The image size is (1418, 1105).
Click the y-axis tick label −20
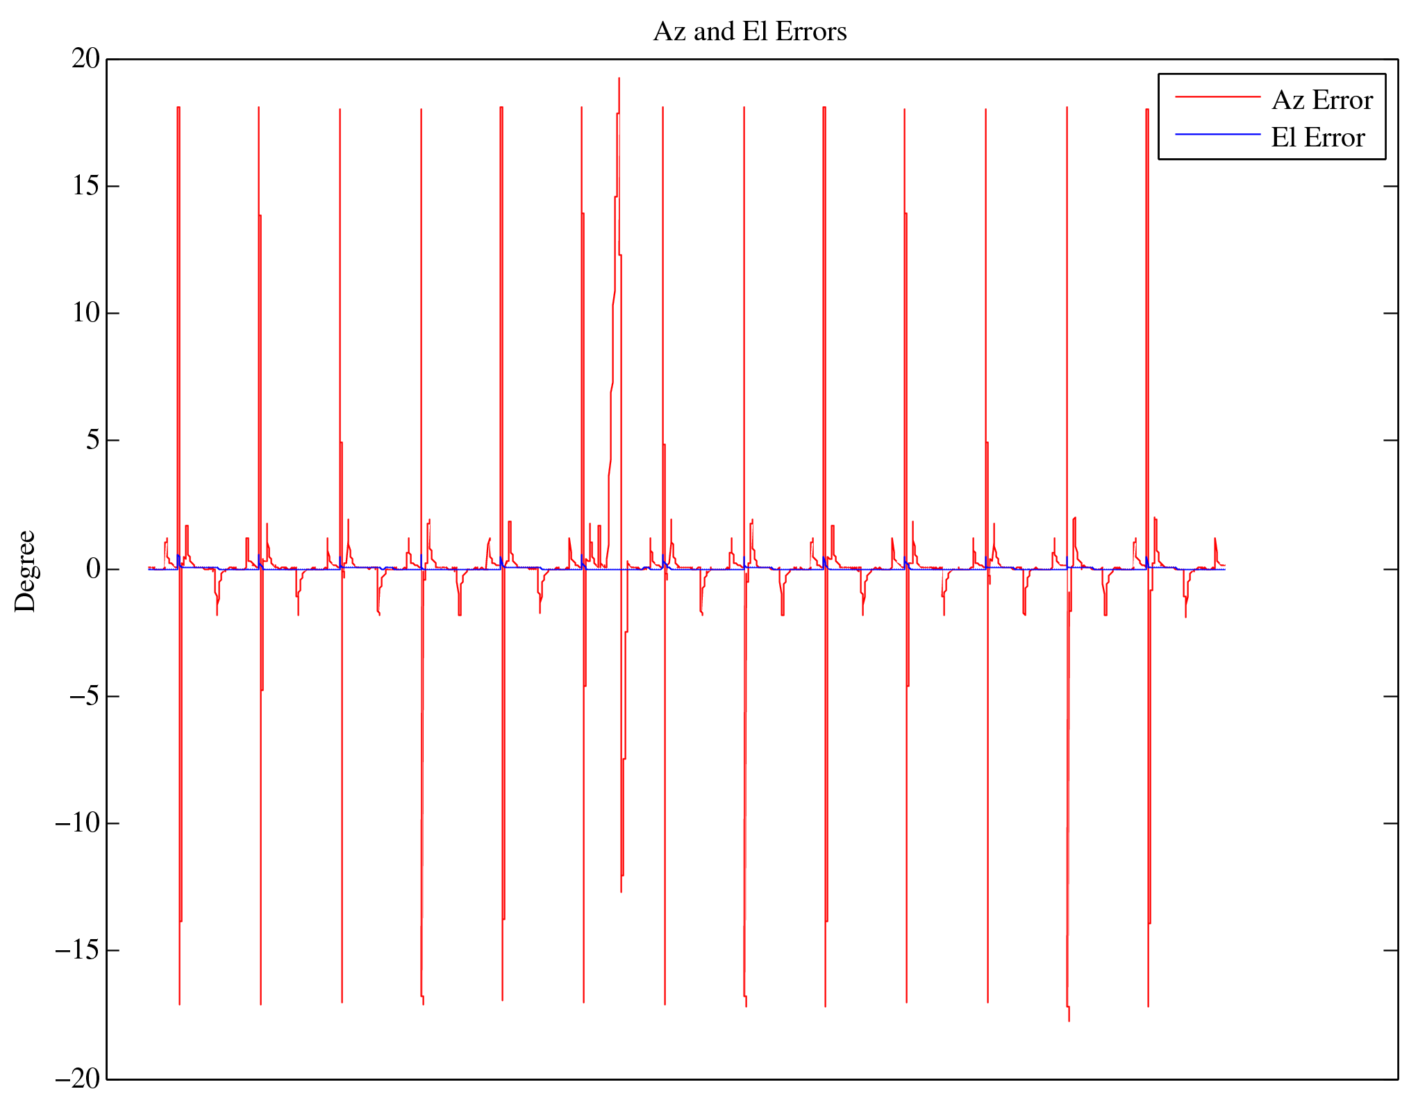(78, 1079)
